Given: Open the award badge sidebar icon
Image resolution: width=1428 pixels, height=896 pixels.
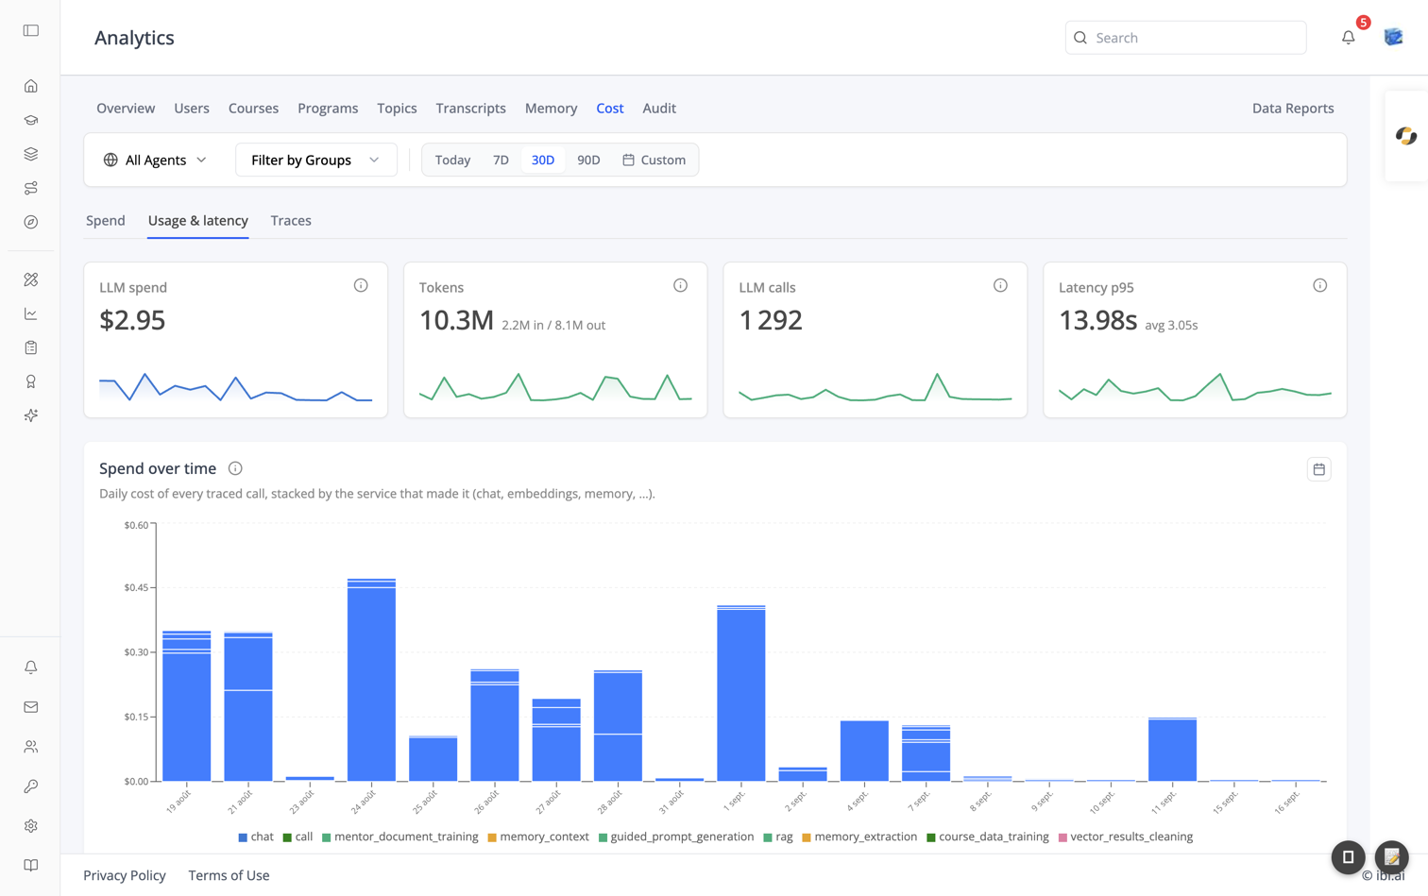Looking at the screenshot, I should tap(31, 381).
